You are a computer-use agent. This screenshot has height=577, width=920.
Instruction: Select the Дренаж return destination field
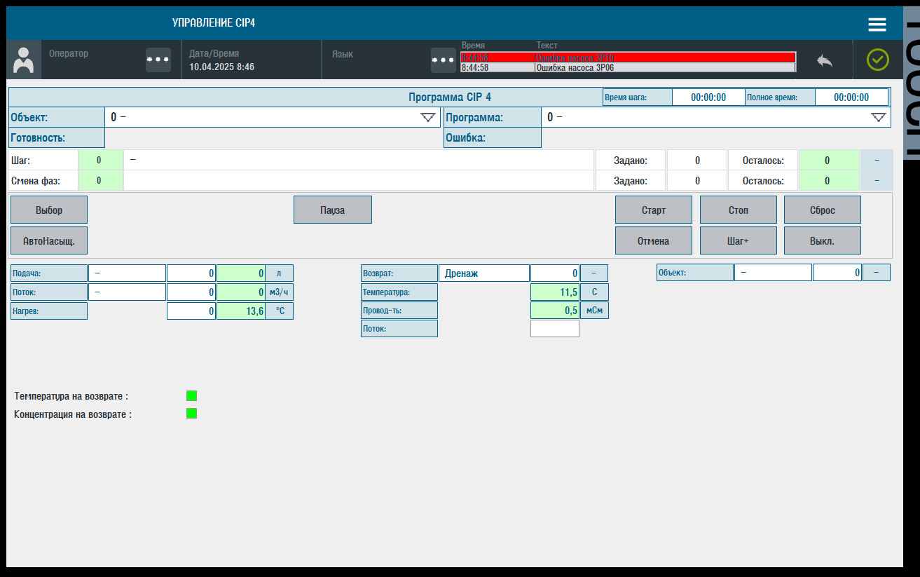click(484, 273)
